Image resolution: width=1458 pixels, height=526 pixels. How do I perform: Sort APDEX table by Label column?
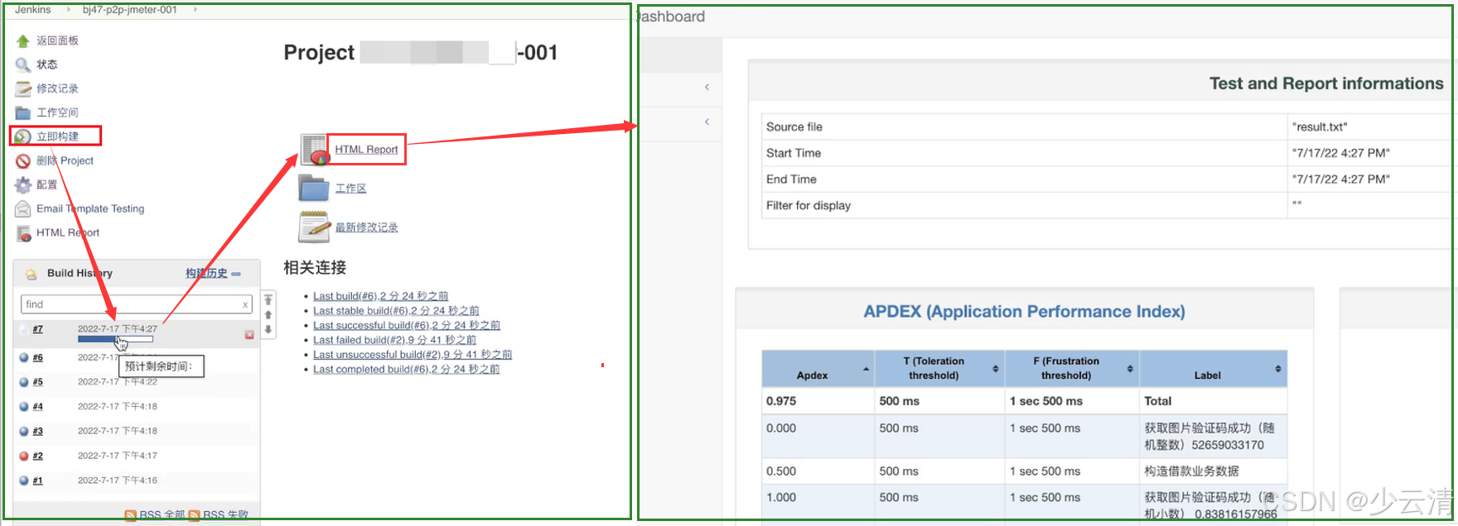(1214, 369)
